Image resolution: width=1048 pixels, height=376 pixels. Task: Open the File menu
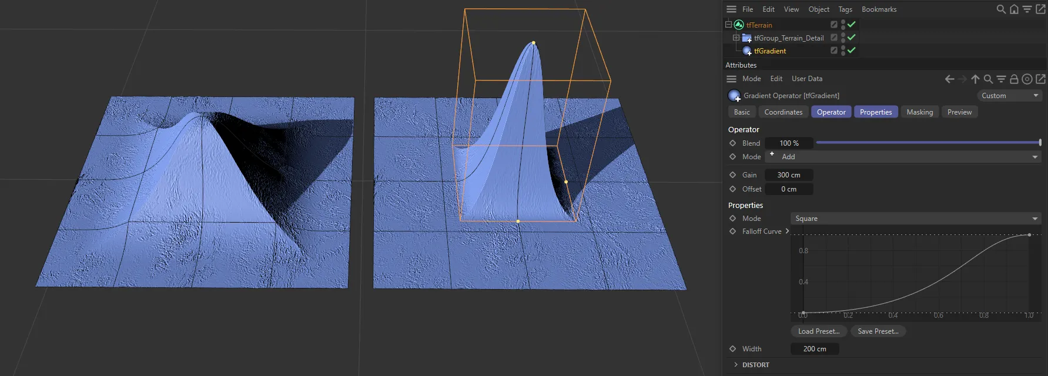(x=748, y=9)
